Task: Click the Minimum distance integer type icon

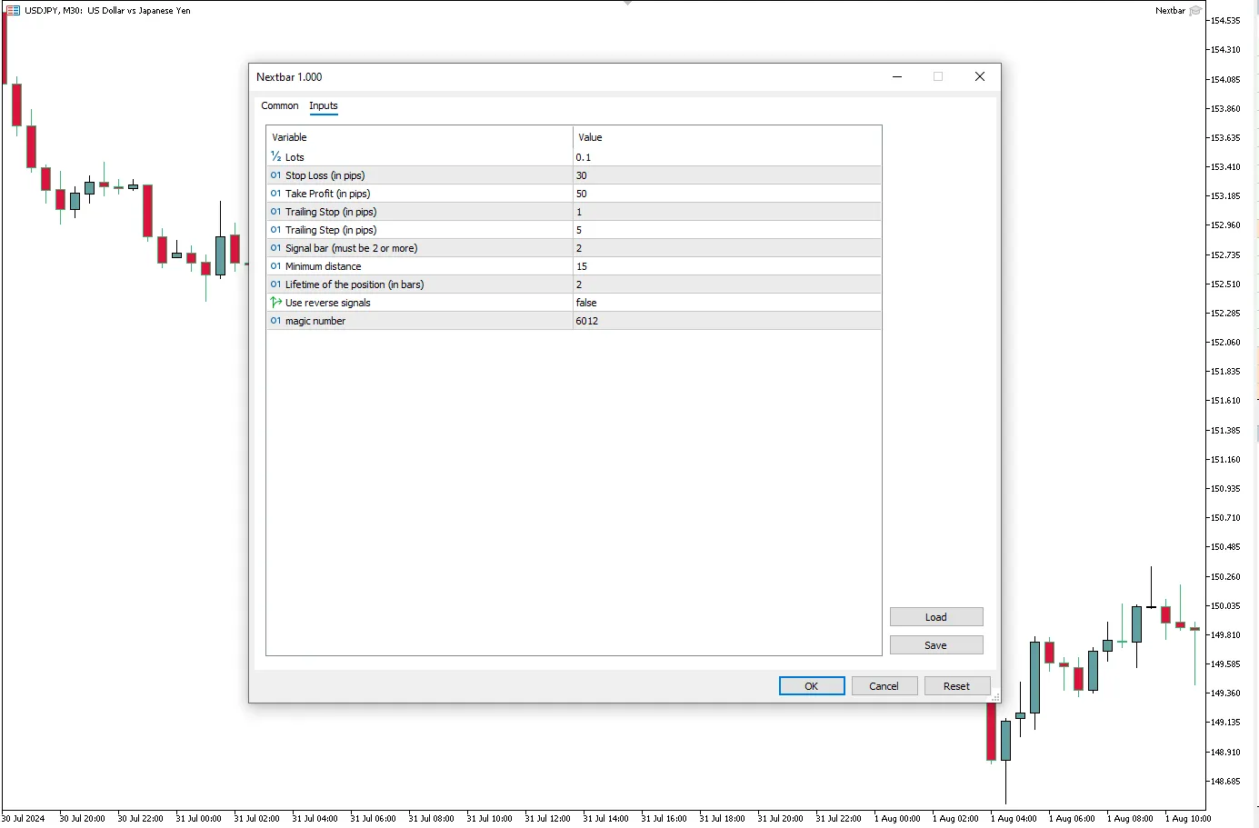Action: [x=275, y=266]
